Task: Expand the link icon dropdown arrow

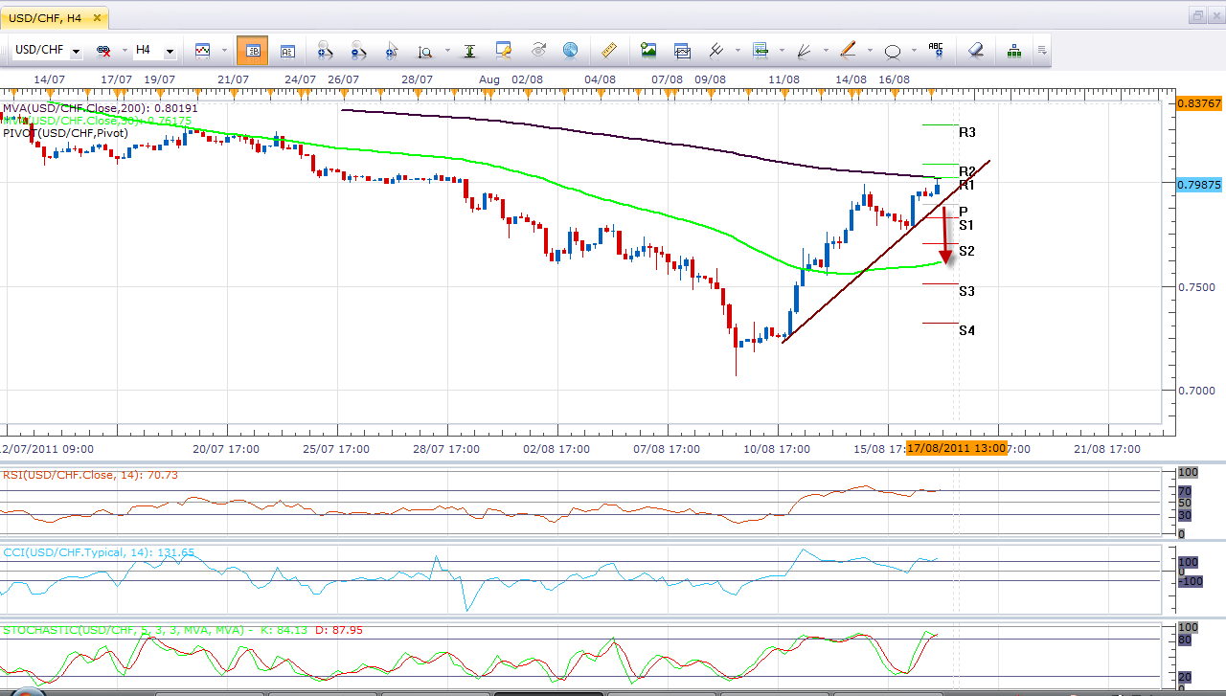Action: (x=125, y=50)
